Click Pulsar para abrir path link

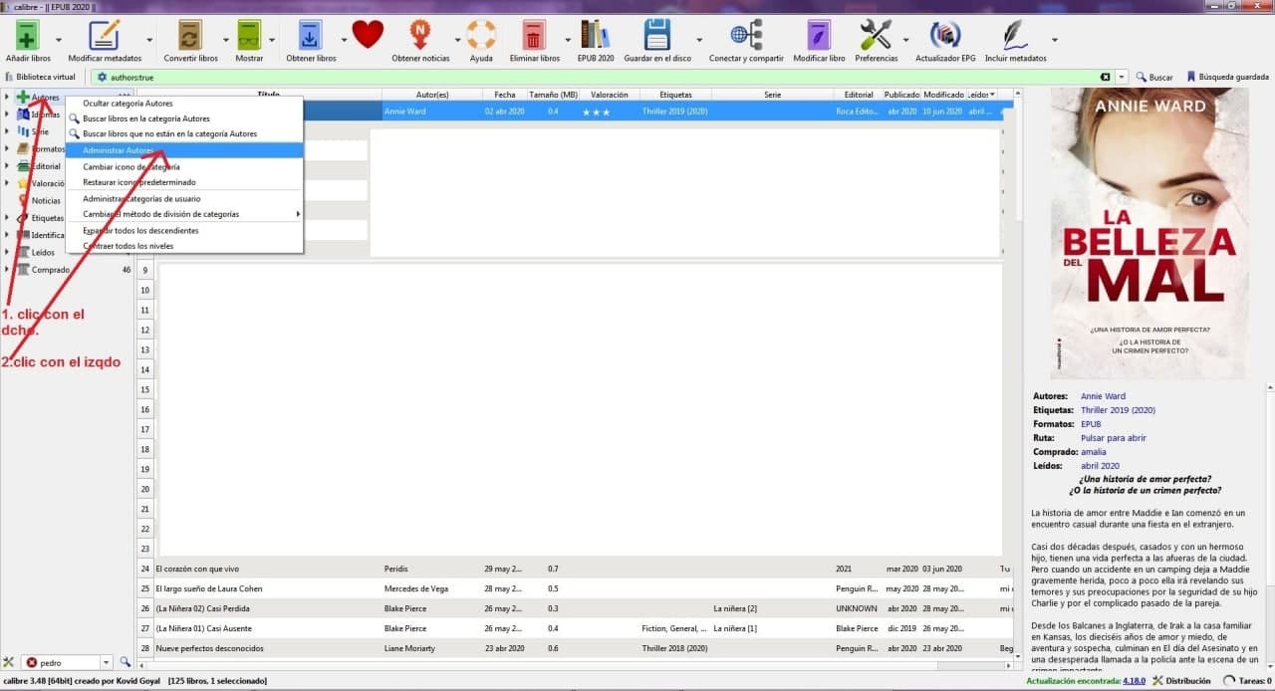click(x=1113, y=438)
